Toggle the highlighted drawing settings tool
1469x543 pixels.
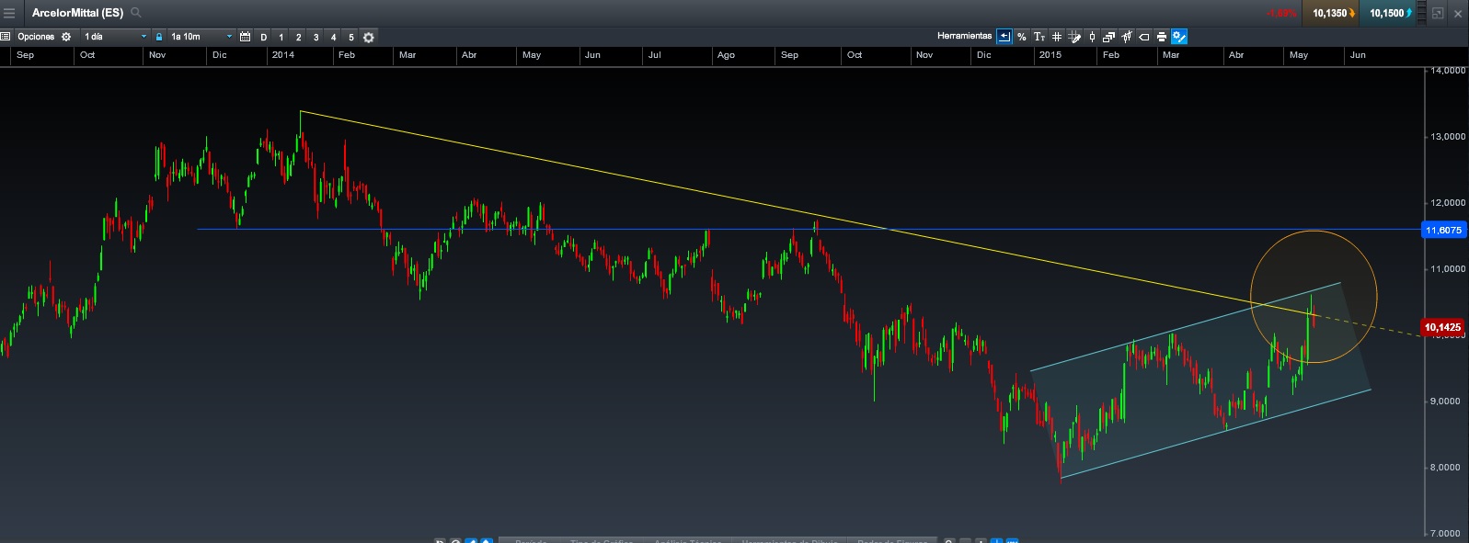1179,37
